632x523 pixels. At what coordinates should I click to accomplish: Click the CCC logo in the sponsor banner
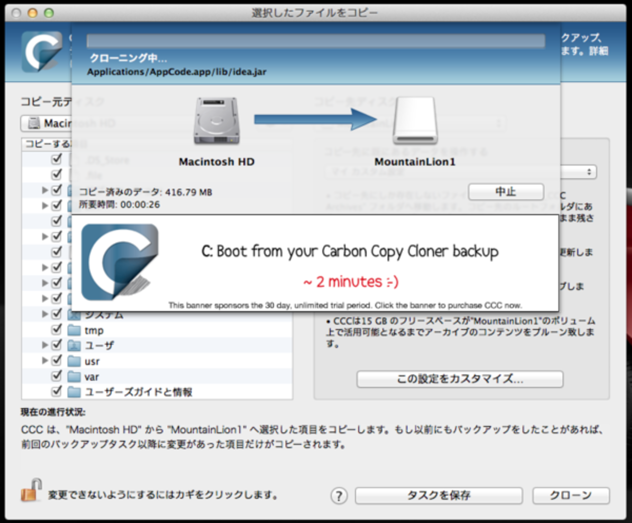tap(120, 262)
